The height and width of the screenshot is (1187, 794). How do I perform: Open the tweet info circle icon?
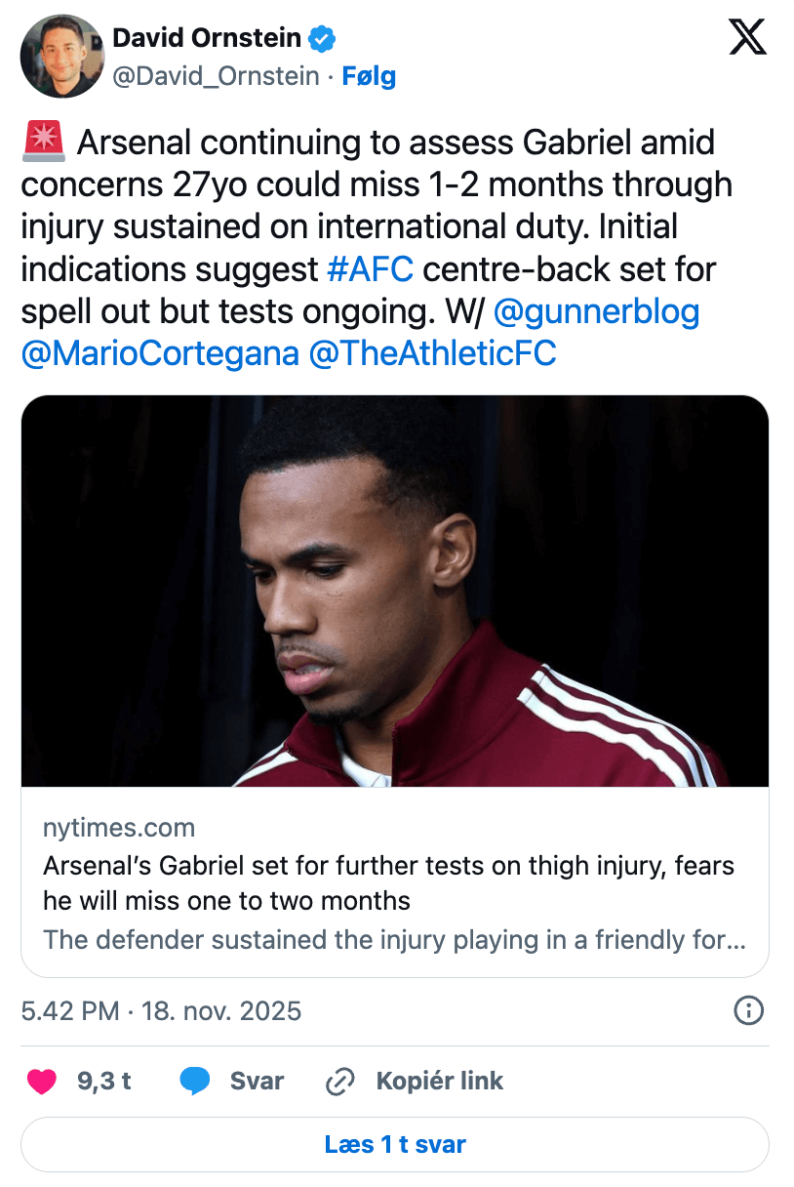(748, 1010)
